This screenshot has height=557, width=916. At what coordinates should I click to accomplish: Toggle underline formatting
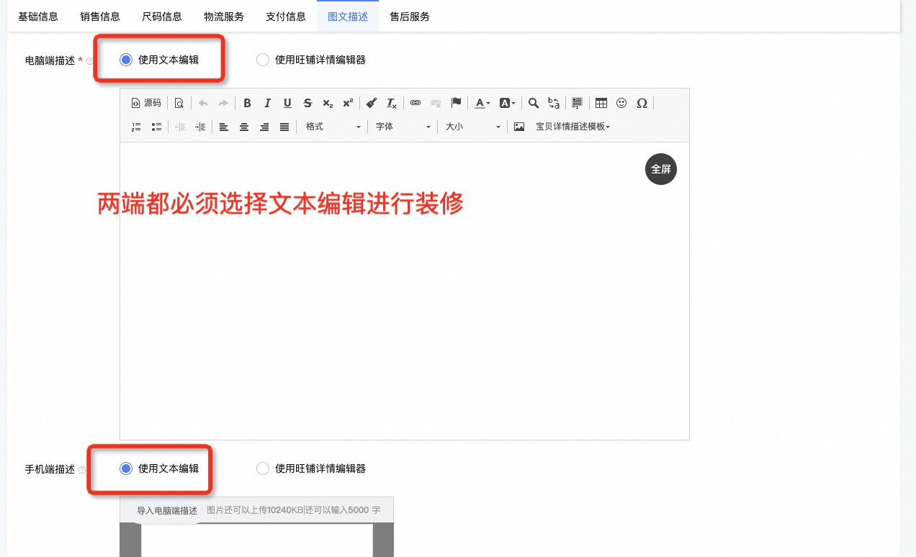287,103
